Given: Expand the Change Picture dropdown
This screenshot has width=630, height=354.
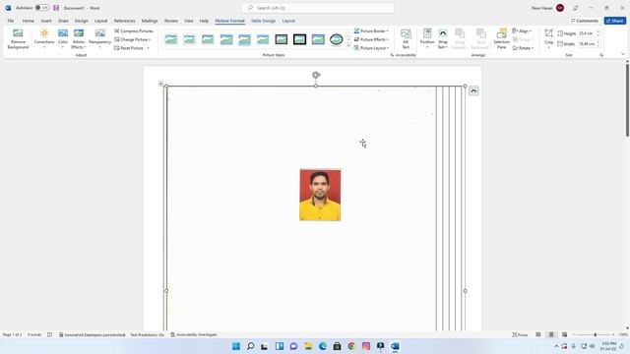Looking at the screenshot, I should pos(150,39).
